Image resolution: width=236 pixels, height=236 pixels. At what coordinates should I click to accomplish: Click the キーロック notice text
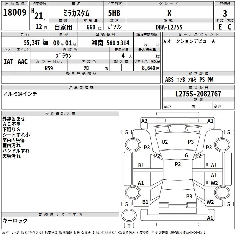(15, 220)
